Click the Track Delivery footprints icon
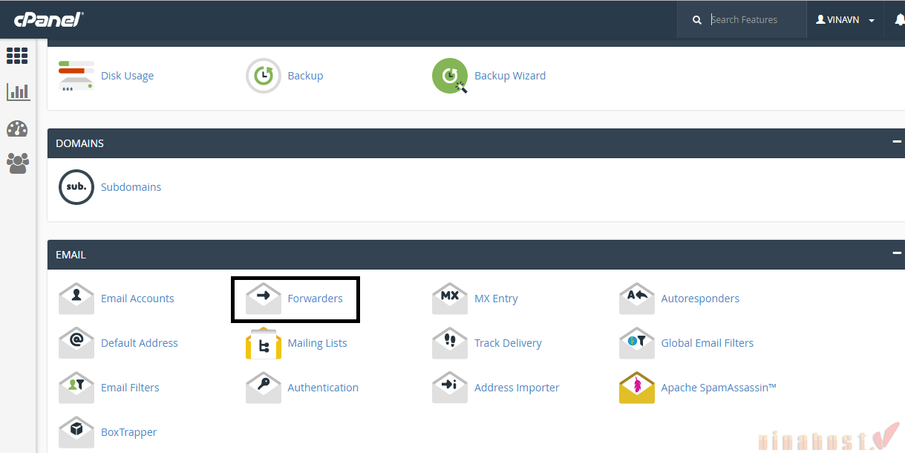 (450, 343)
